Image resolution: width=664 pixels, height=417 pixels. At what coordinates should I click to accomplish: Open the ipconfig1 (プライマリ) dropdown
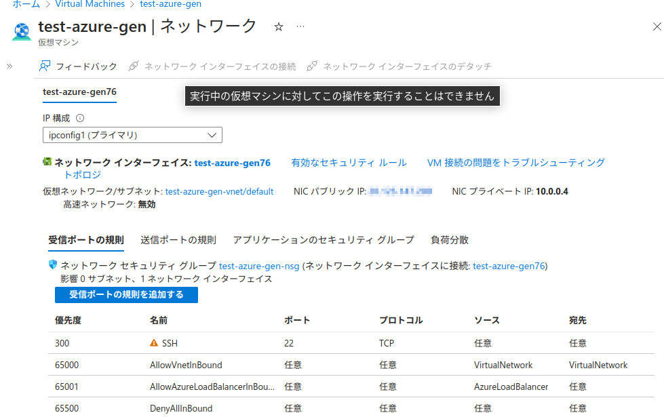point(132,135)
